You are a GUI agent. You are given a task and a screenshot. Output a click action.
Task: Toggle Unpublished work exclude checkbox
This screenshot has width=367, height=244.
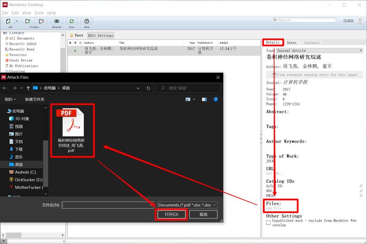(269, 223)
